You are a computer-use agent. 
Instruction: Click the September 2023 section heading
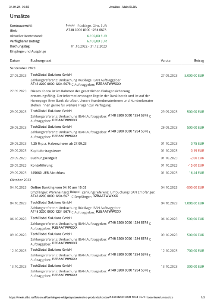[22, 68]
